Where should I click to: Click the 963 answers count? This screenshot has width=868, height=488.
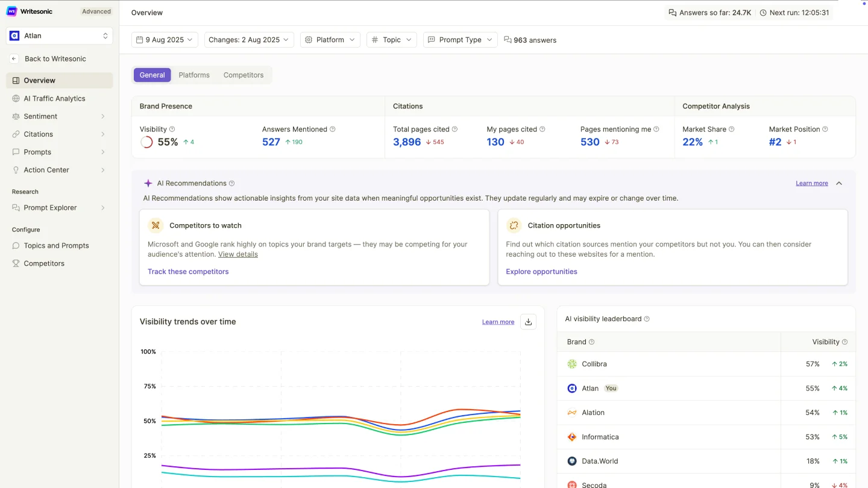pyautogui.click(x=530, y=40)
